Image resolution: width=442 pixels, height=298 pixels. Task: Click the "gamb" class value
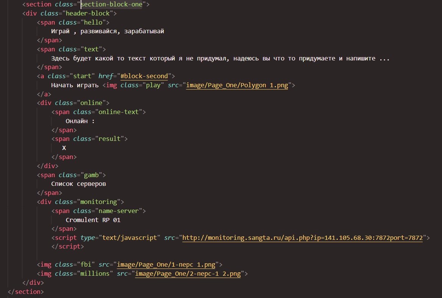[91, 175]
